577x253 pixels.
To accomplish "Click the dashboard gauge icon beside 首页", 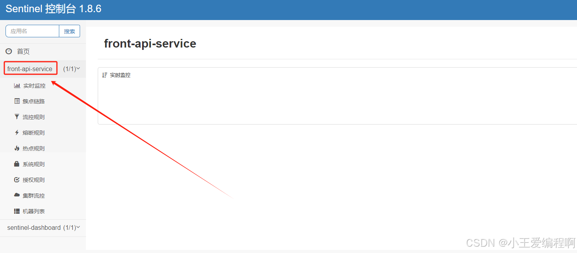I will [x=9, y=51].
